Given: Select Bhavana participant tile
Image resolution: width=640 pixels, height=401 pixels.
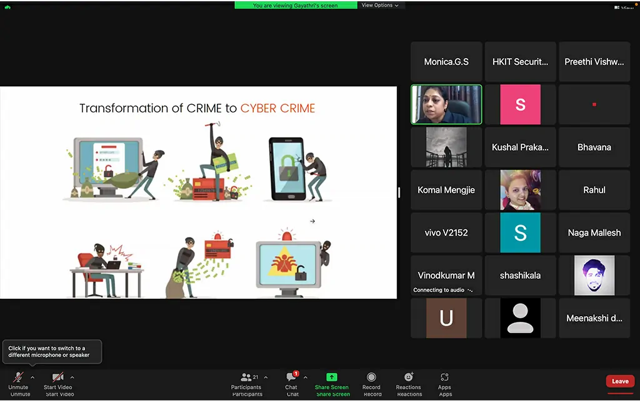Looking at the screenshot, I should (594, 147).
